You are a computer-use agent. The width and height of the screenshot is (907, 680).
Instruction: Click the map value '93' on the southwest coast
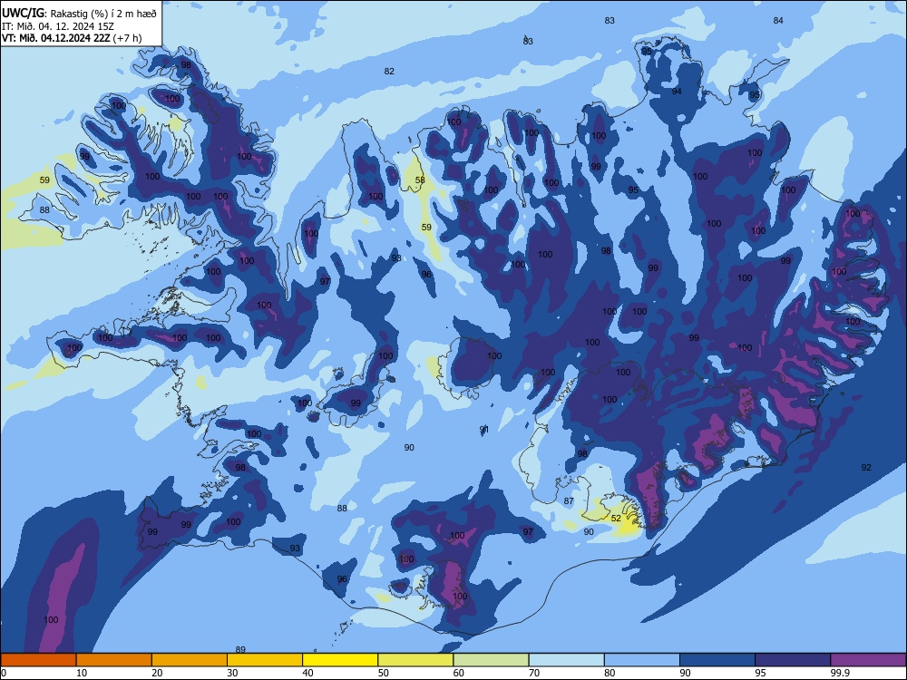[295, 549]
